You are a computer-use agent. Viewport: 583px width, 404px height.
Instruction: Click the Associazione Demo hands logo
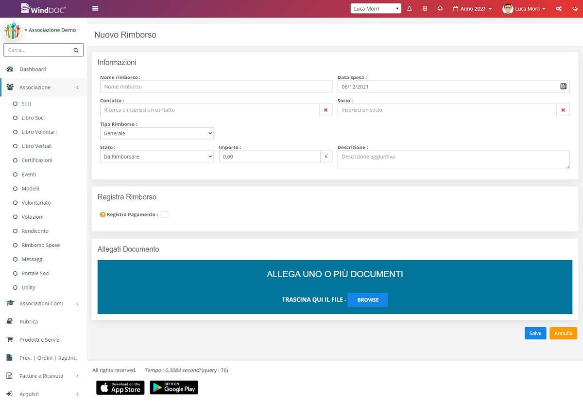pos(13,30)
